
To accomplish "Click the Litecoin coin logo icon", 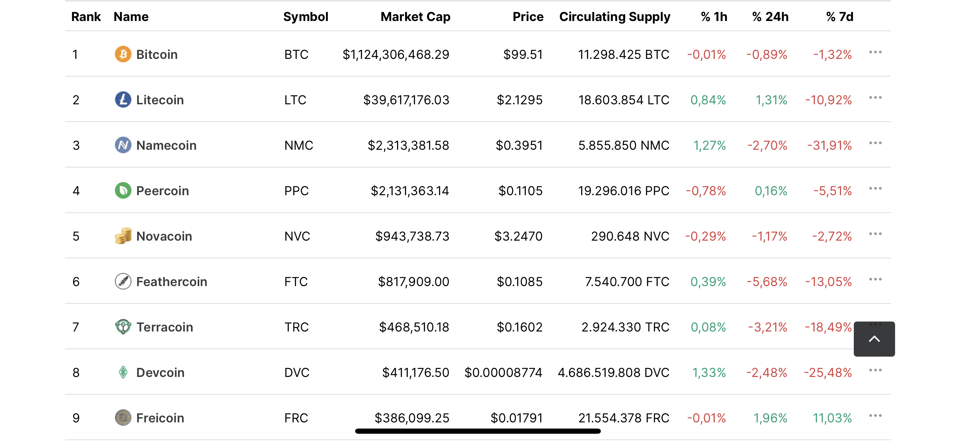I will 123,100.
